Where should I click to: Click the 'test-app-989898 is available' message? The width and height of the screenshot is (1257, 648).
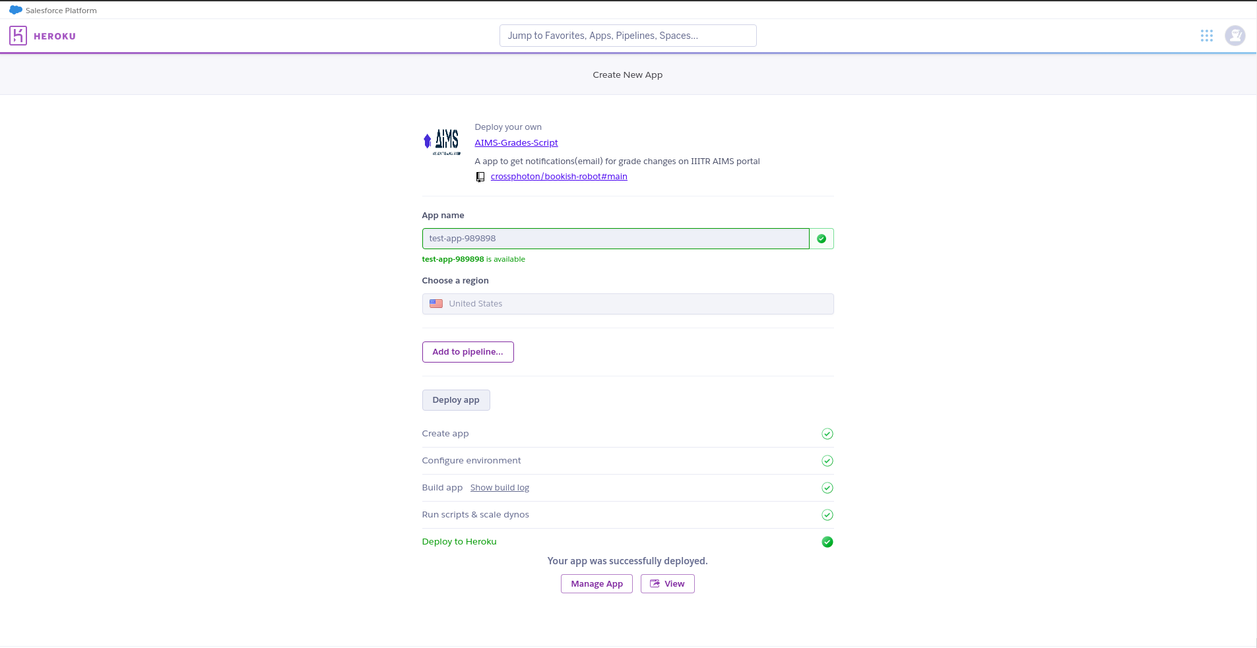(473, 260)
